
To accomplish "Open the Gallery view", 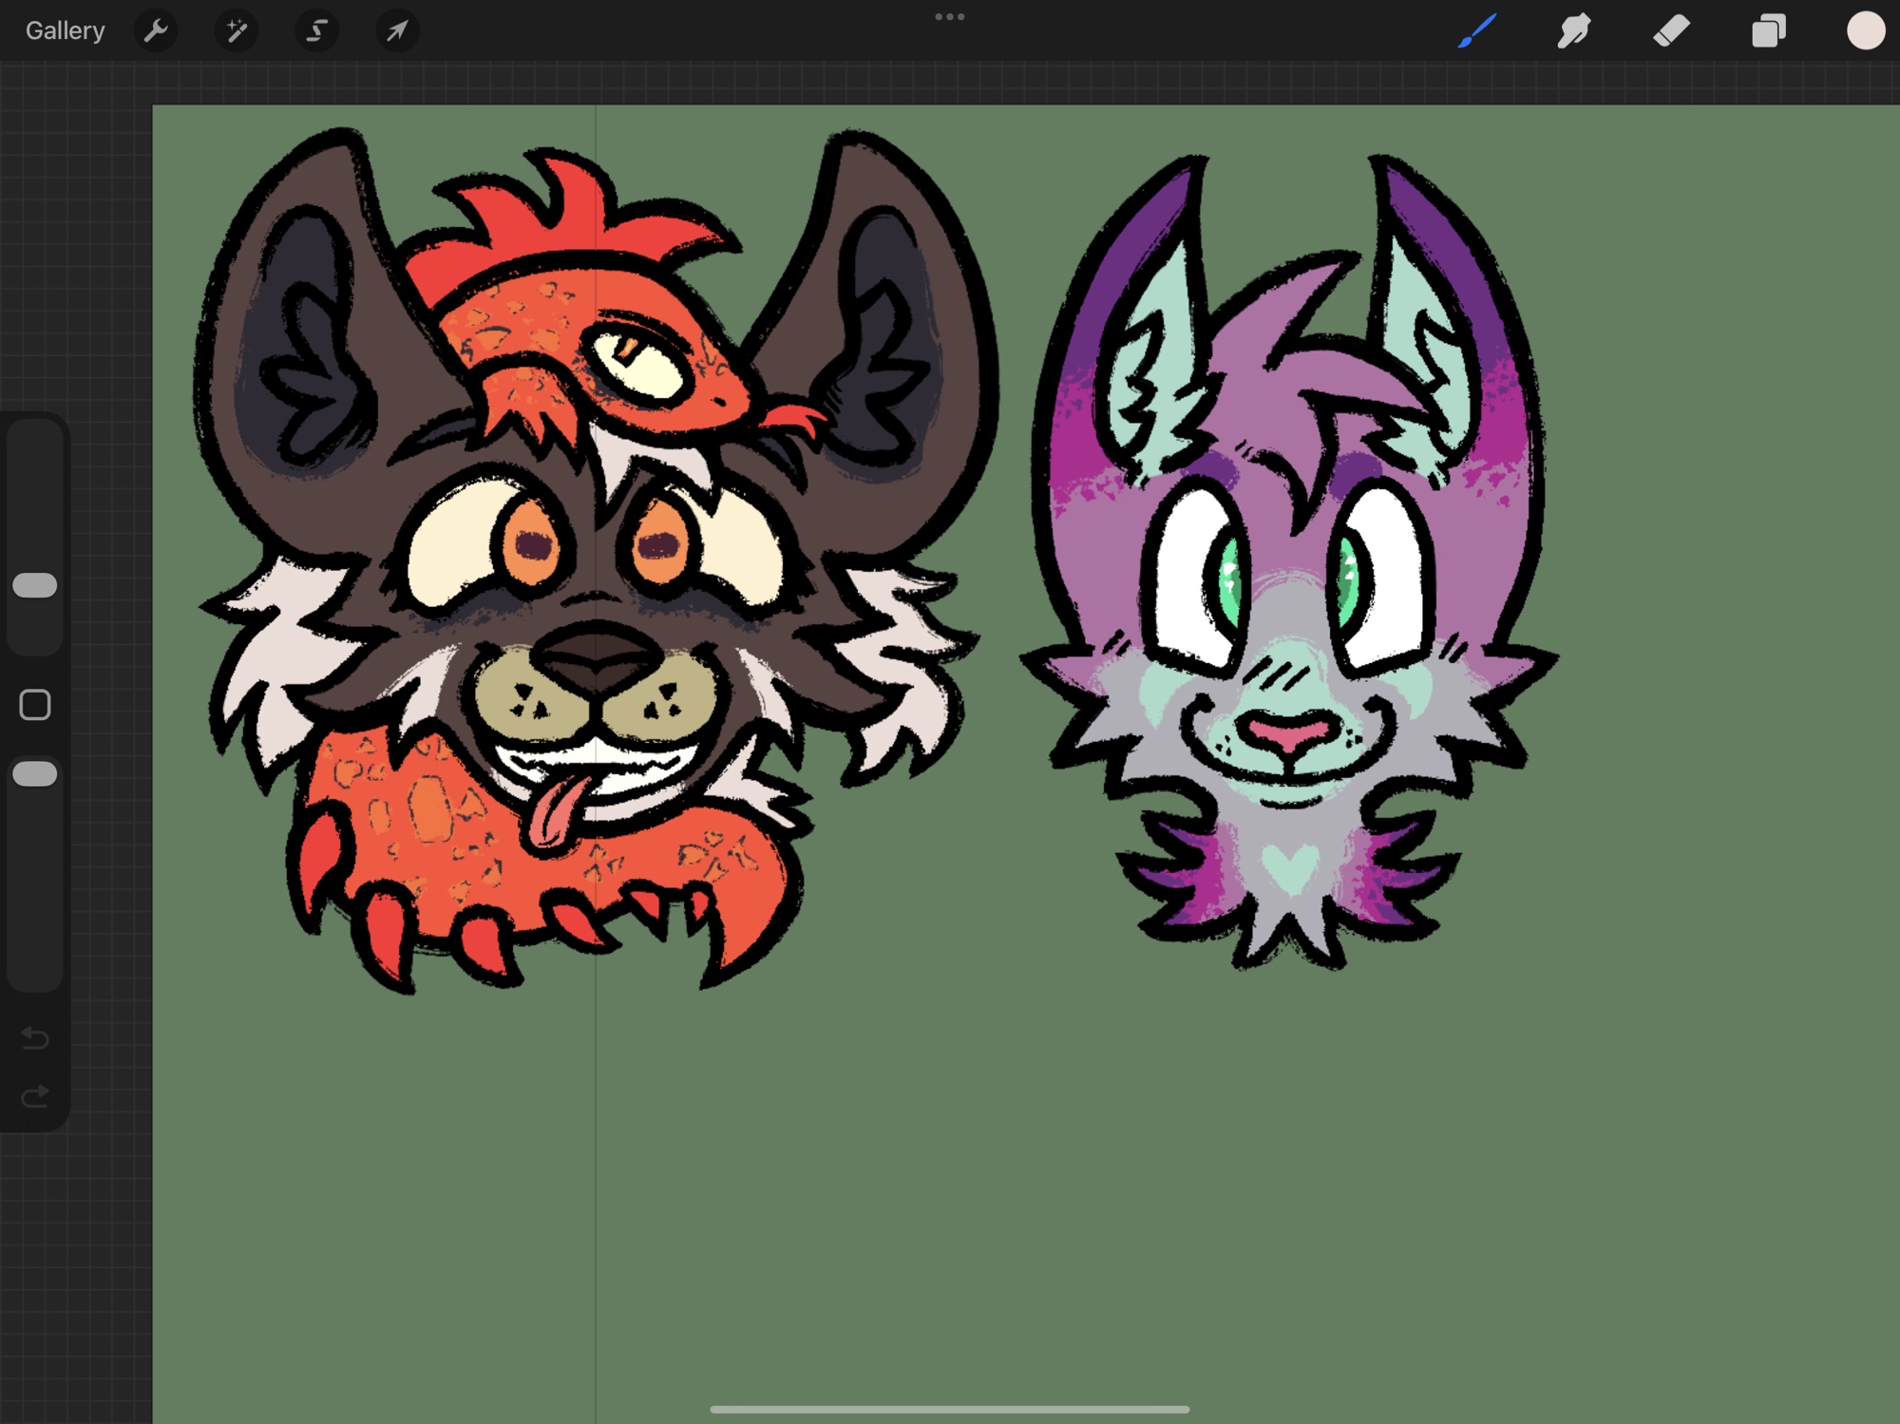I will click(x=65, y=31).
